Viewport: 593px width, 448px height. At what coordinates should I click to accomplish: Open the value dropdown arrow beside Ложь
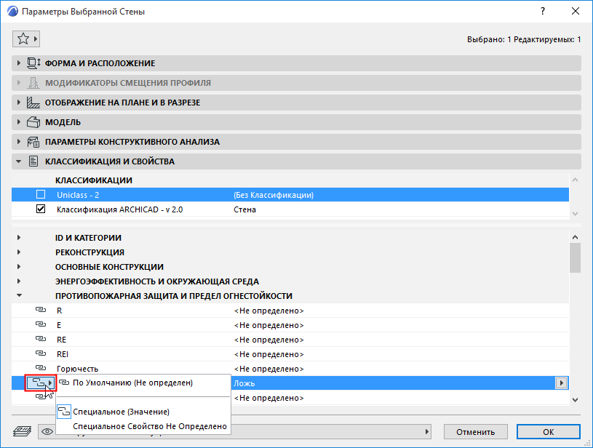[561, 383]
